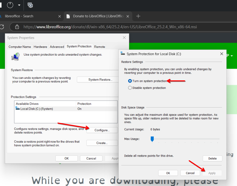Click the Max Usage slider thumb
The width and height of the screenshot is (237, 186).
[x=152, y=139]
